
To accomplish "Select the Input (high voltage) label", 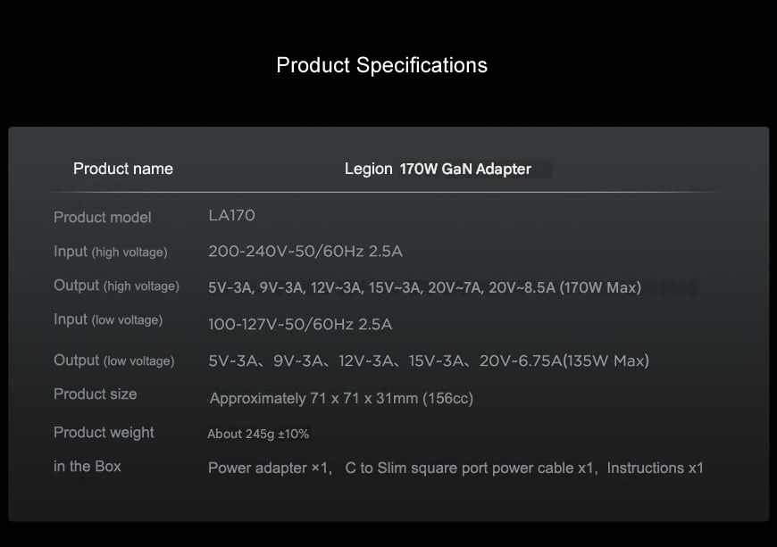I will [x=110, y=252].
